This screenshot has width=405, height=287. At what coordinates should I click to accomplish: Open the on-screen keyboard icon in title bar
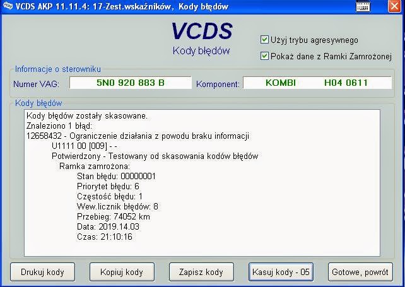click(363, 6)
